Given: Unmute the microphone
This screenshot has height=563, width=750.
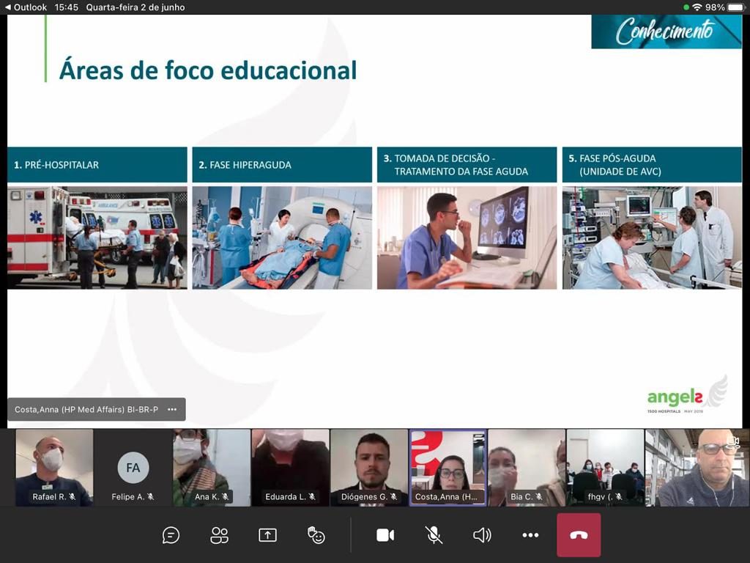Looking at the screenshot, I should pos(434,535).
